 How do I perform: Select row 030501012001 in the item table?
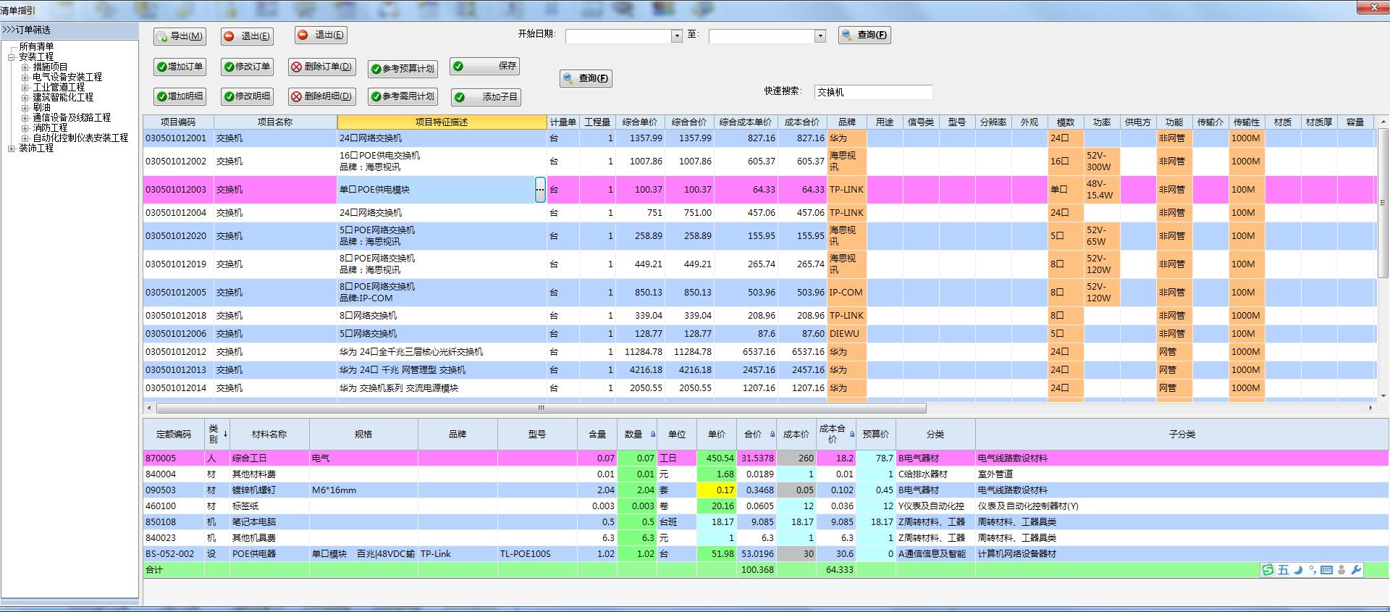[759, 138]
